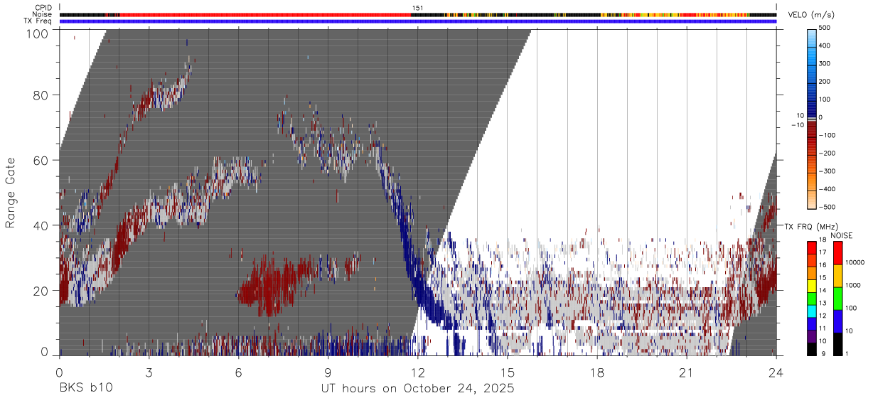Click the cyan swatch in TX FRQ legend
Viewport: 873px width, 403px height.
point(812,310)
